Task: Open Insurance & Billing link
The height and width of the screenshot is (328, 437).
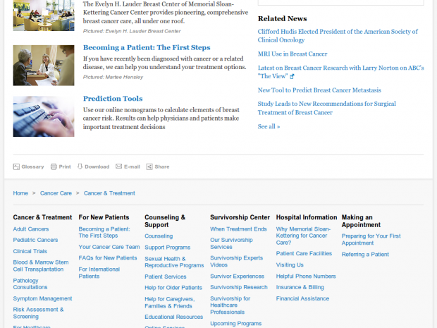Action: tap(300, 287)
